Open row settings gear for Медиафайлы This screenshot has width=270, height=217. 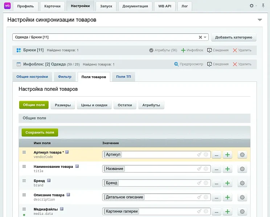[242, 212]
